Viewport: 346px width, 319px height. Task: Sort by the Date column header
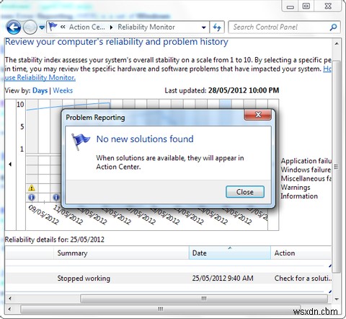click(x=230, y=253)
